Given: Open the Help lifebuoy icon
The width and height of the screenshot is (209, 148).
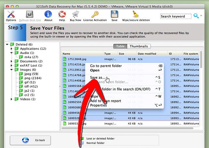Looking at the screenshot, I should (x=62, y=14).
